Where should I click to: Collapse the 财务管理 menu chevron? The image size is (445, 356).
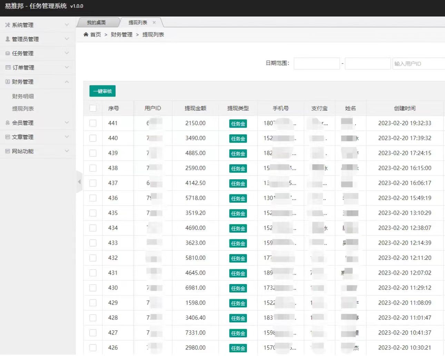pyautogui.click(x=67, y=82)
